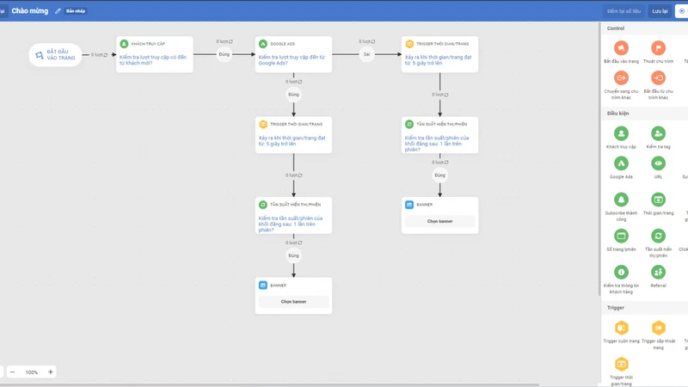This screenshot has height=387, width=688.
Task: Select the Tần suất hiển thị/phiên sidebar icon
Action: click(658, 236)
